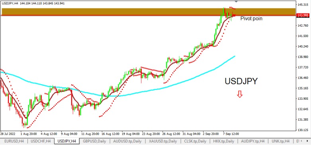Image resolution: width=311 pixels, height=145 pixels.
Task: Click the '19 Aug 04:00' time label
Action: [131, 134]
